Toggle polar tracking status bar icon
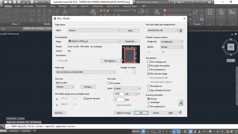The width and height of the screenshot is (238, 134). (160, 131)
